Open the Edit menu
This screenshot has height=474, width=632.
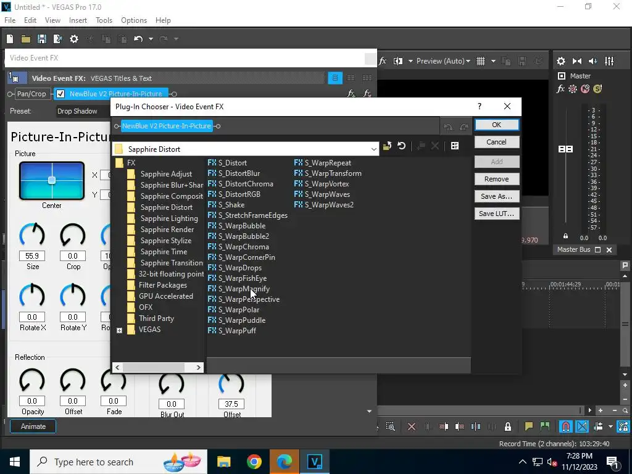tap(30, 20)
